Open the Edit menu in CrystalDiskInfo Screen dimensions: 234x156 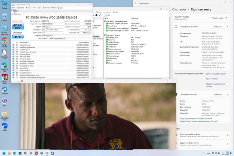click(20, 8)
